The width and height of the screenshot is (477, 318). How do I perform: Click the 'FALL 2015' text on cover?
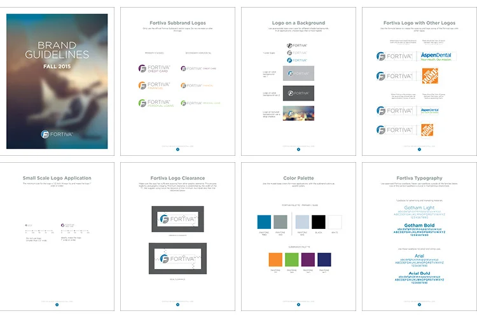(57, 66)
